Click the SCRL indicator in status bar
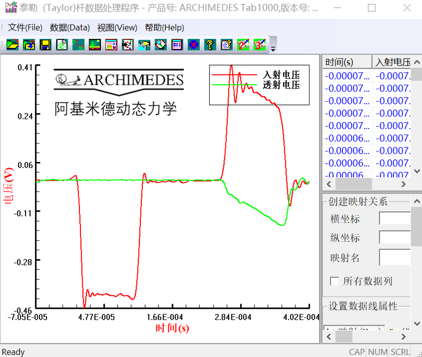The height and width of the screenshot is (357, 422). 400,352
